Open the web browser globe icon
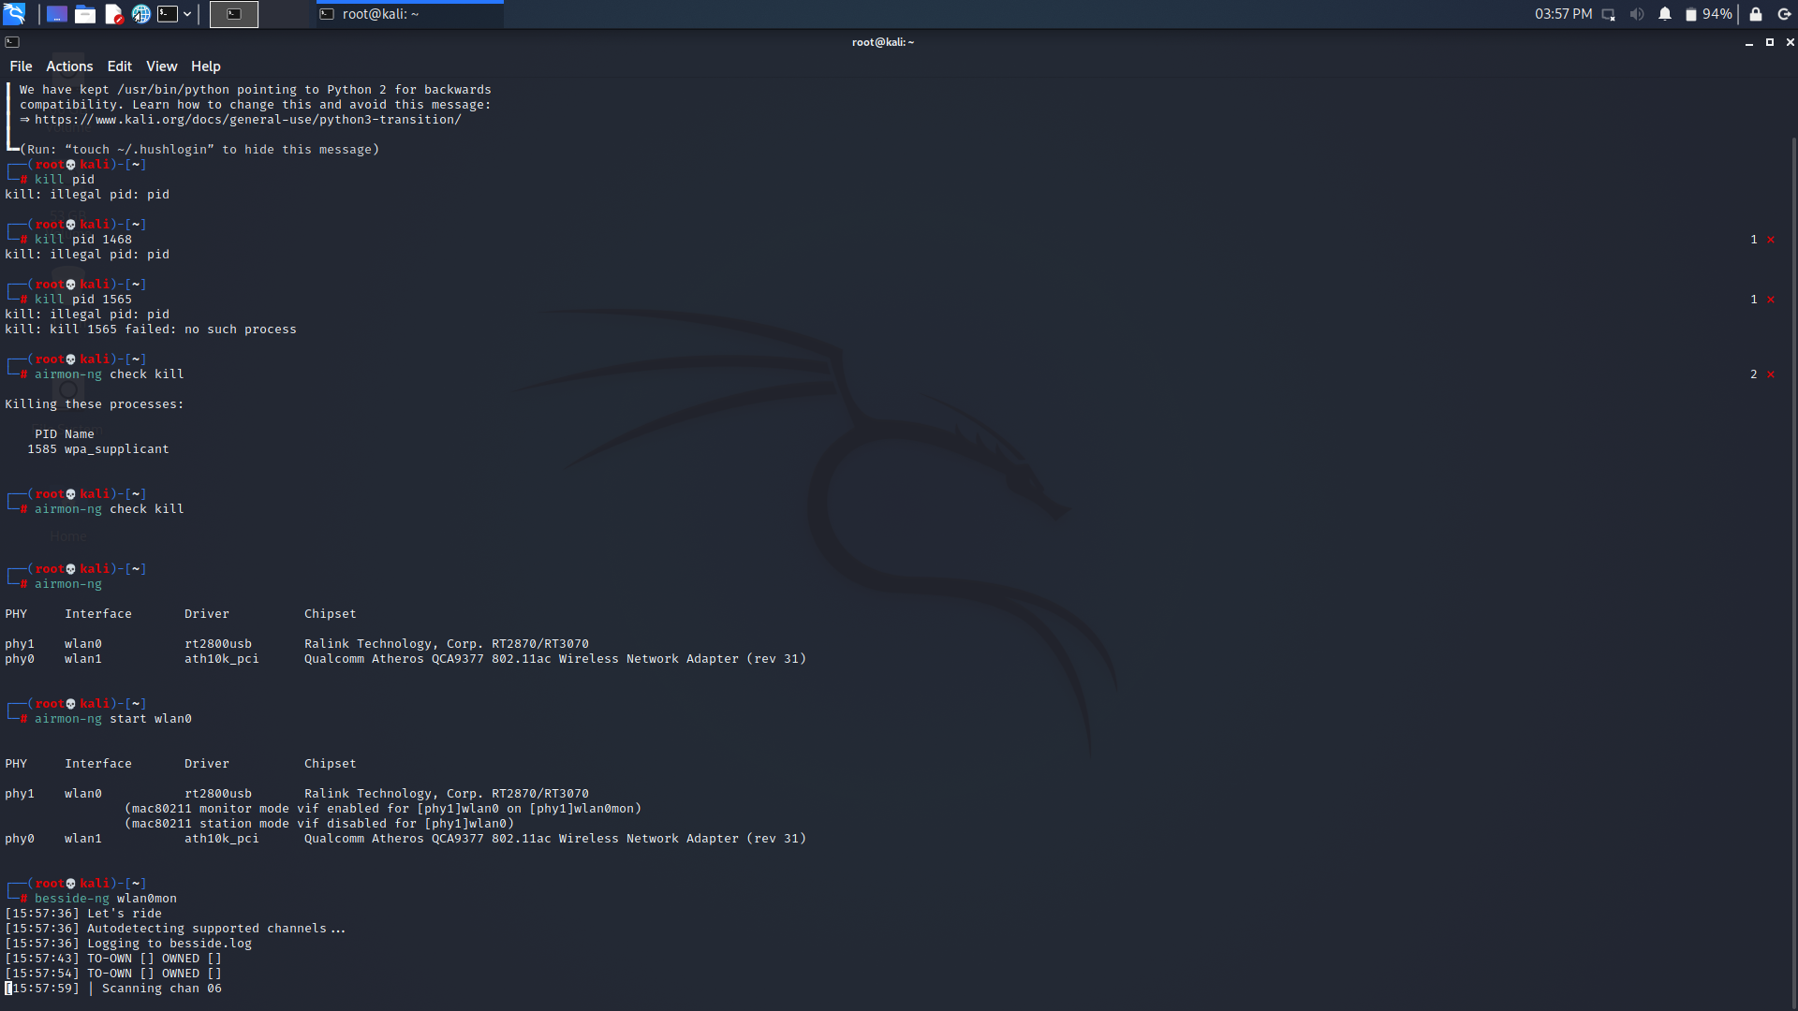The height and width of the screenshot is (1011, 1798). click(x=141, y=14)
